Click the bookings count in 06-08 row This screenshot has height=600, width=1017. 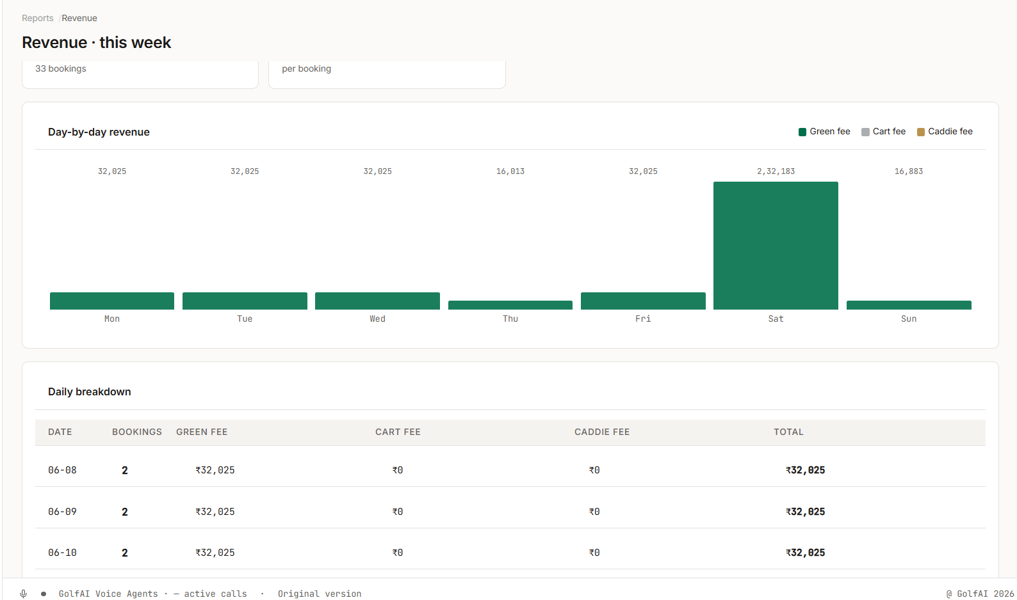click(125, 470)
